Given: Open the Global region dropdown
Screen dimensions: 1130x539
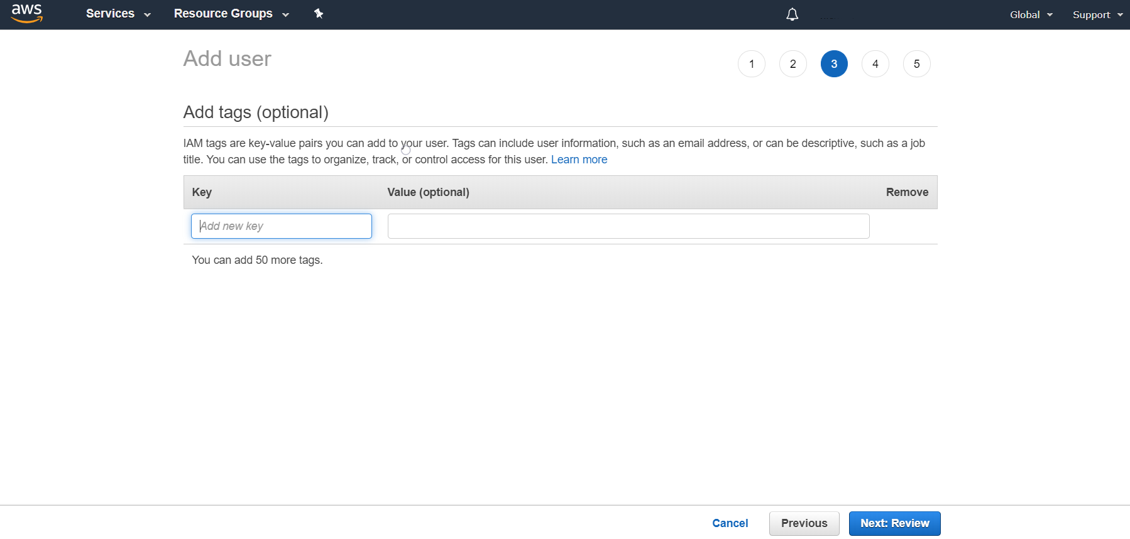Looking at the screenshot, I should (1031, 14).
